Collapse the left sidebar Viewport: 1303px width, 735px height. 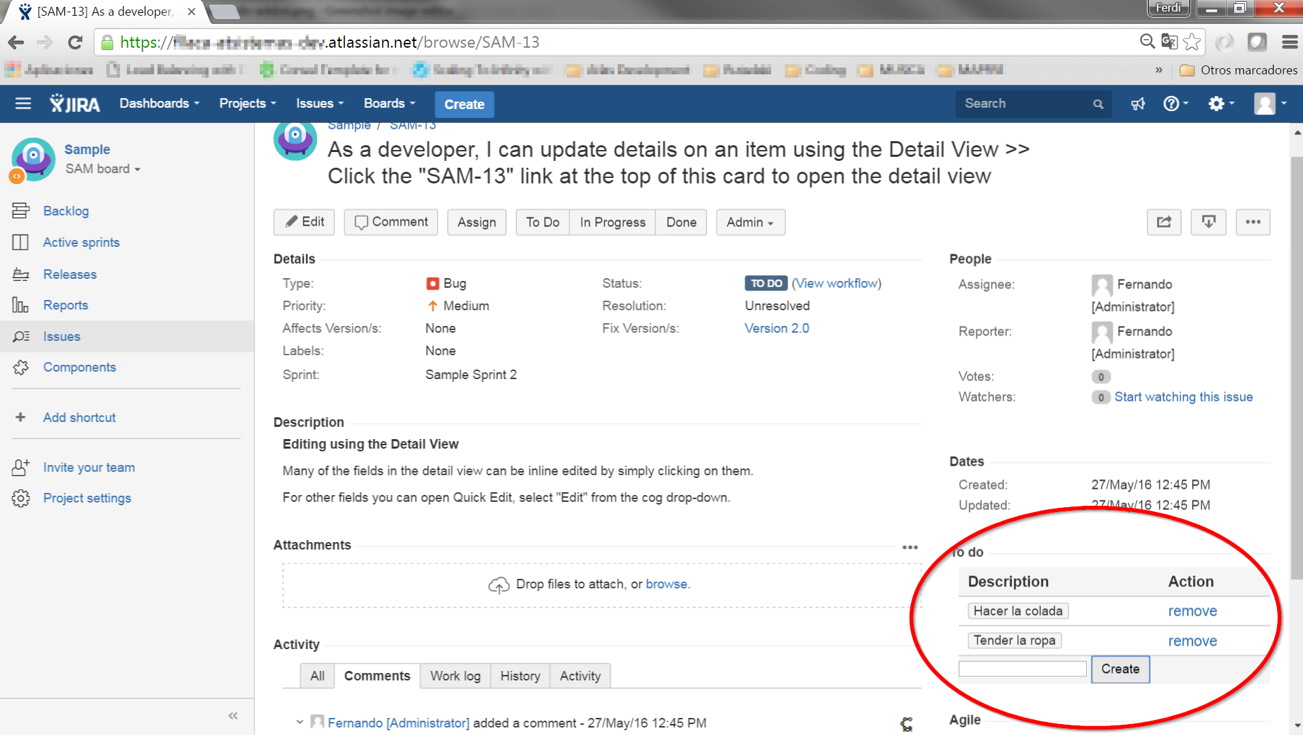(233, 715)
